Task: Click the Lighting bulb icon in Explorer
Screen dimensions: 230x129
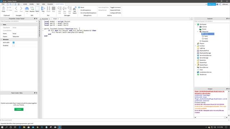Action: (x=198, y=48)
